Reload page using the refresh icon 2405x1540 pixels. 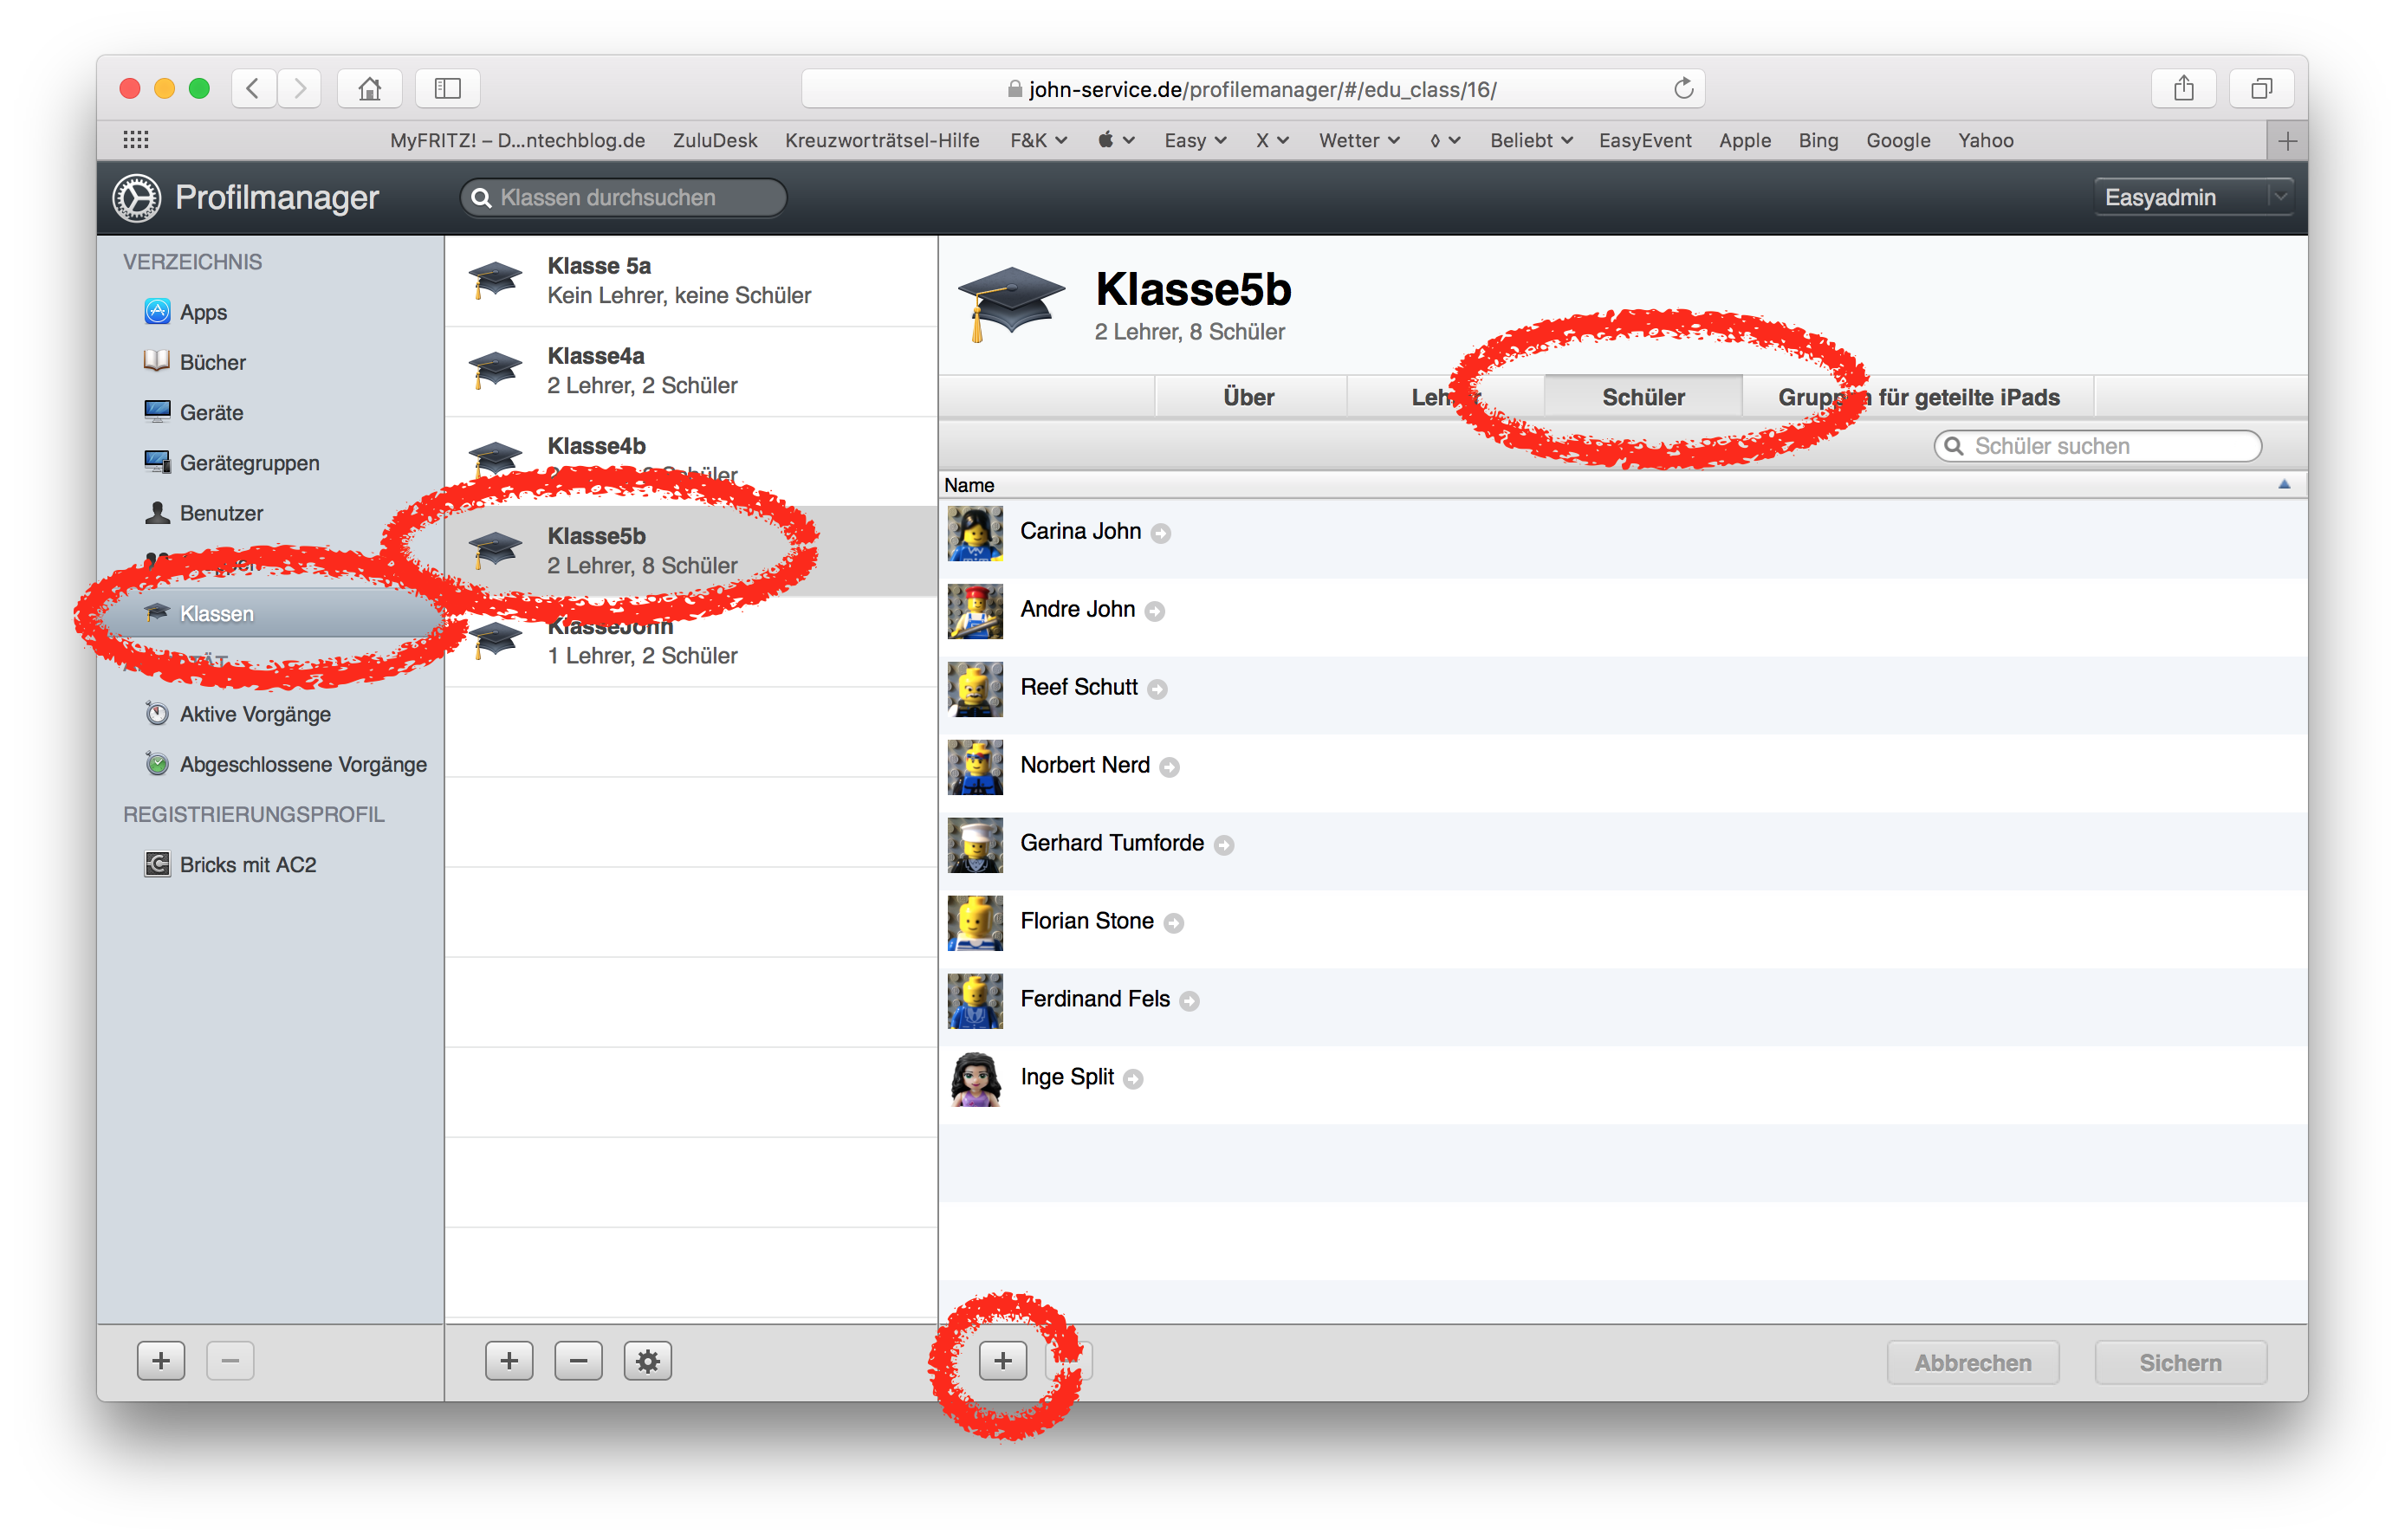(1683, 88)
